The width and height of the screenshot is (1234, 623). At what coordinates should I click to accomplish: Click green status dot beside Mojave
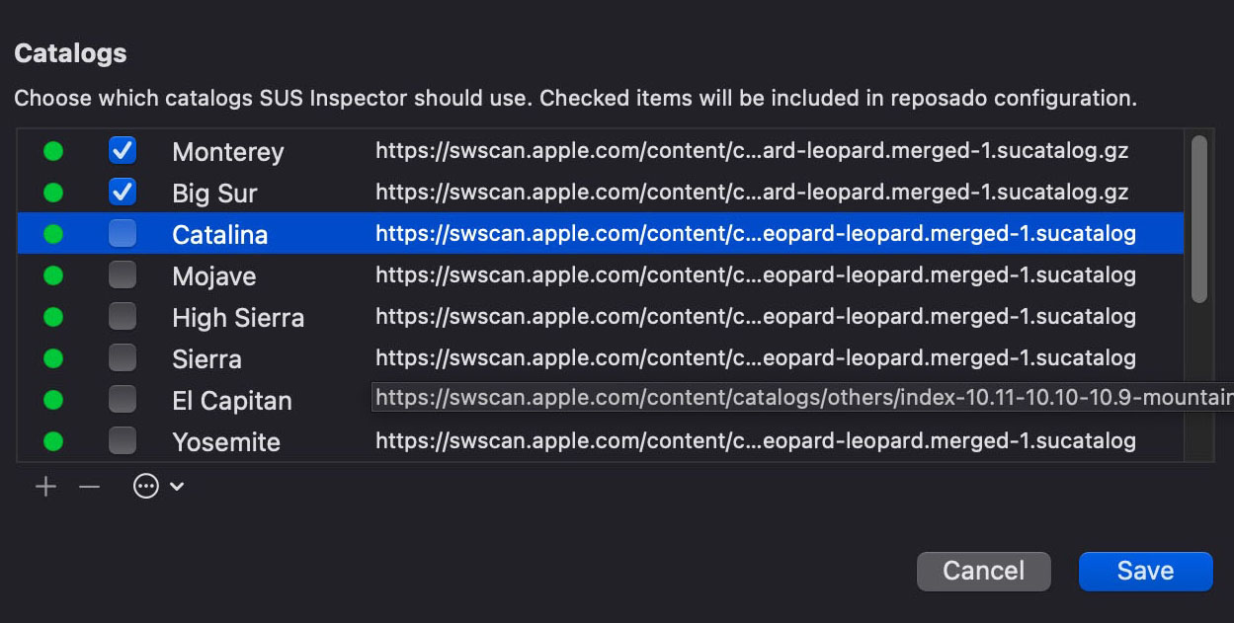tap(53, 275)
